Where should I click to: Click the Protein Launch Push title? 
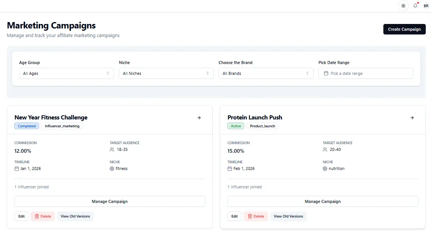(x=255, y=118)
